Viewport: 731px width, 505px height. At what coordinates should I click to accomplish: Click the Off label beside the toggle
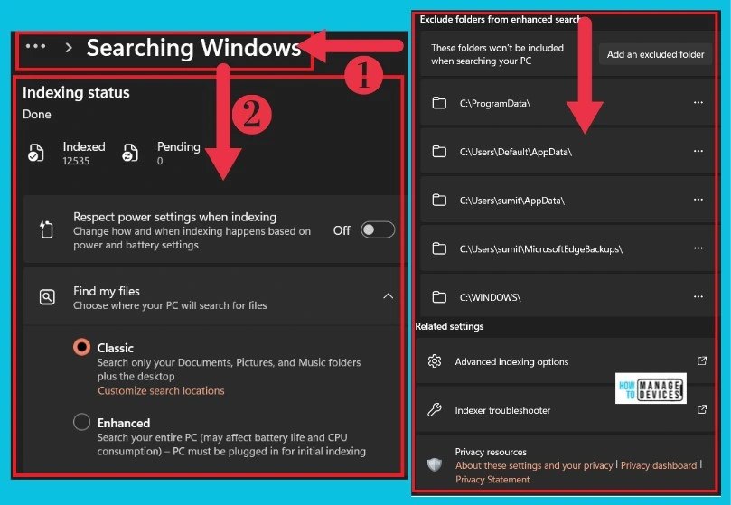(342, 230)
